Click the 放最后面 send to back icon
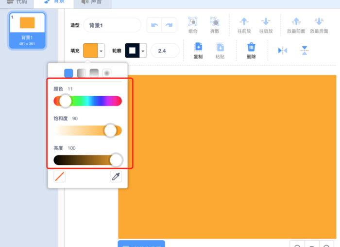 pos(319,22)
